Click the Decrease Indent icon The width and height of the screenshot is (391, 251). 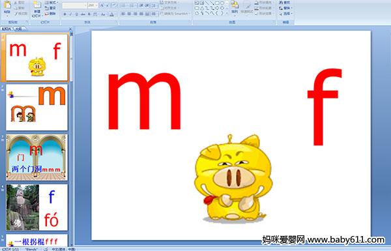click(x=141, y=5)
